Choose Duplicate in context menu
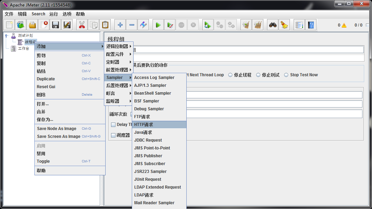Viewport: 372px width, 209px height. coord(70,79)
